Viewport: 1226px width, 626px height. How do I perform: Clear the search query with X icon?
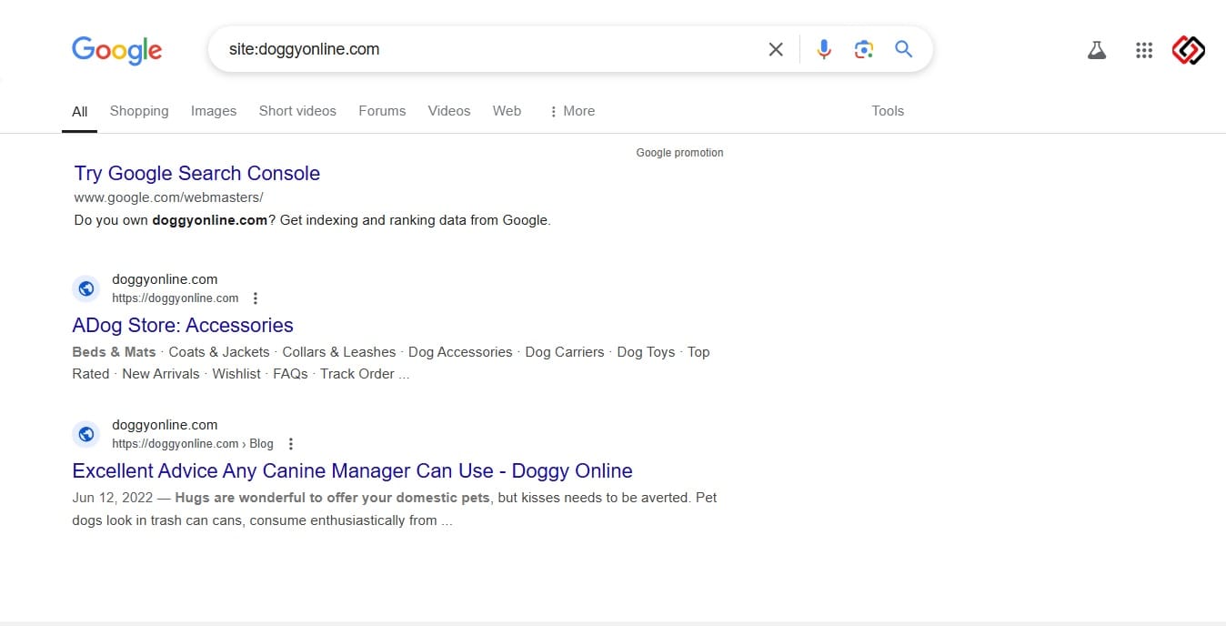pyautogui.click(x=776, y=49)
